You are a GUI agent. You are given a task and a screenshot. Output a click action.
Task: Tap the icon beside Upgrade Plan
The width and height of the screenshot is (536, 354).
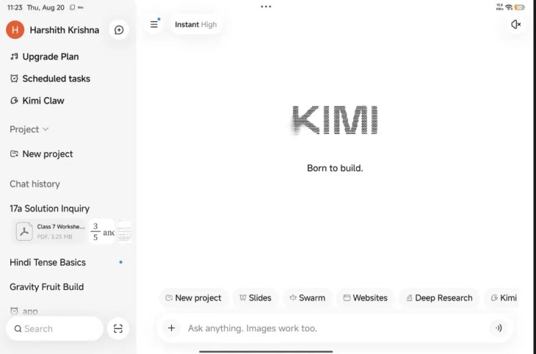pos(14,57)
